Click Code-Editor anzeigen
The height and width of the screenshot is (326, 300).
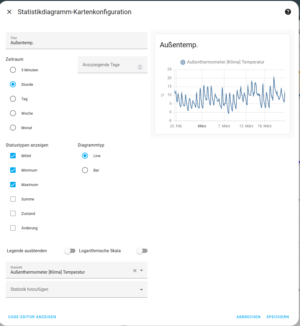tap(32, 317)
